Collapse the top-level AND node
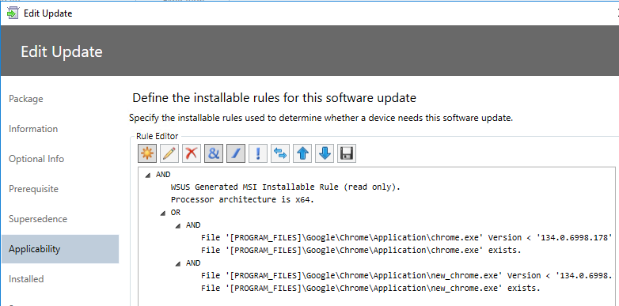Viewport: 619px width, 306px height. 148,175
